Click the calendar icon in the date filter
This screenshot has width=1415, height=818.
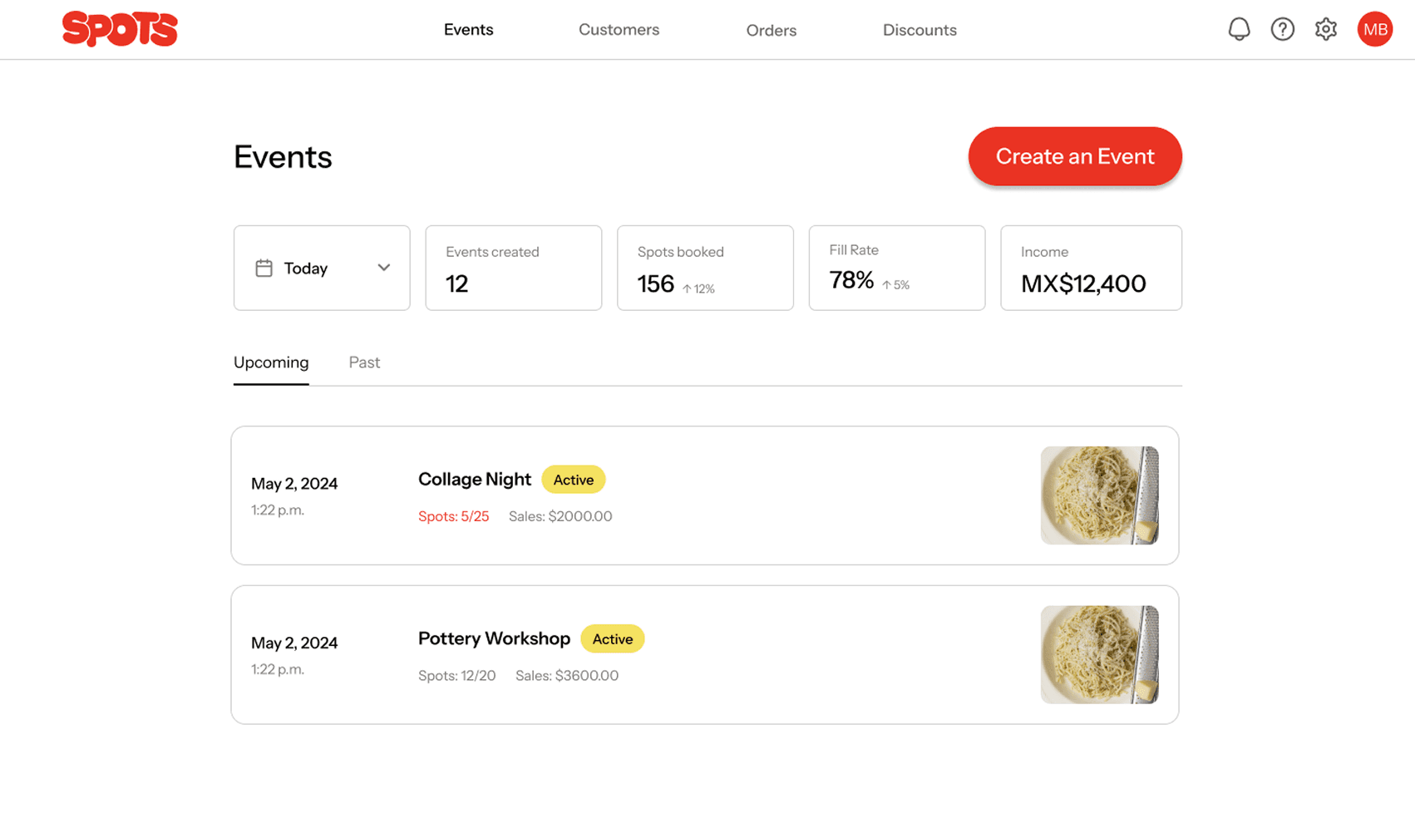(264, 268)
